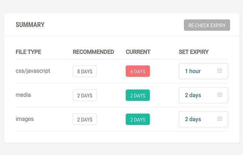Open the images expiry dropdown showing 2 days
This screenshot has height=155, width=243.
click(203, 119)
